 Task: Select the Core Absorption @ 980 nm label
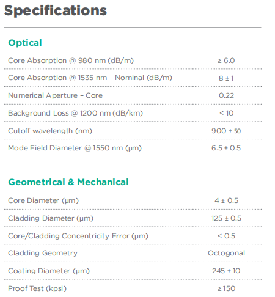coord(71,61)
